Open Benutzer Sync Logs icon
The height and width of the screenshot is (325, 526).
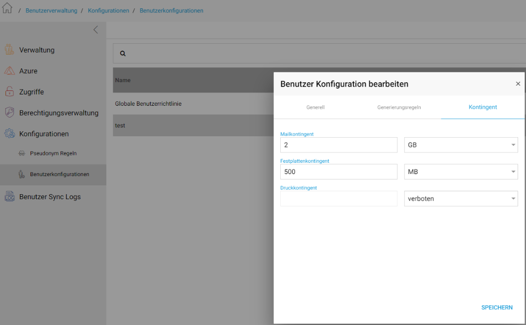click(x=9, y=197)
